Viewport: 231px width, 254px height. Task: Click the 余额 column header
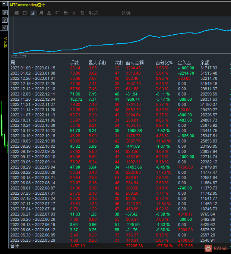[x=205, y=63]
